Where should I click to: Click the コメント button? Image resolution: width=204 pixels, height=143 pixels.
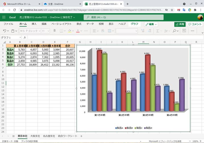click(x=195, y=24)
